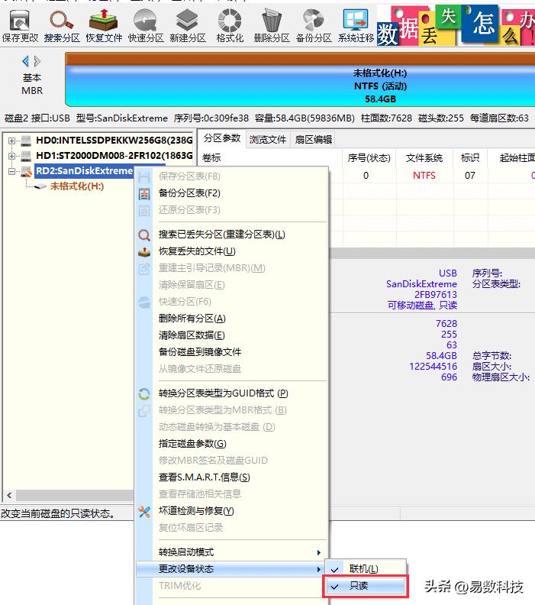Choose 指定磁盘参数(G) menu entry
This screenshot has width=535, height=605.
[231, 444]
